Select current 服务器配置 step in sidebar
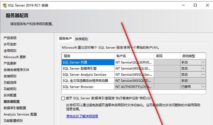The image size is (213, 125). [12, 102]
